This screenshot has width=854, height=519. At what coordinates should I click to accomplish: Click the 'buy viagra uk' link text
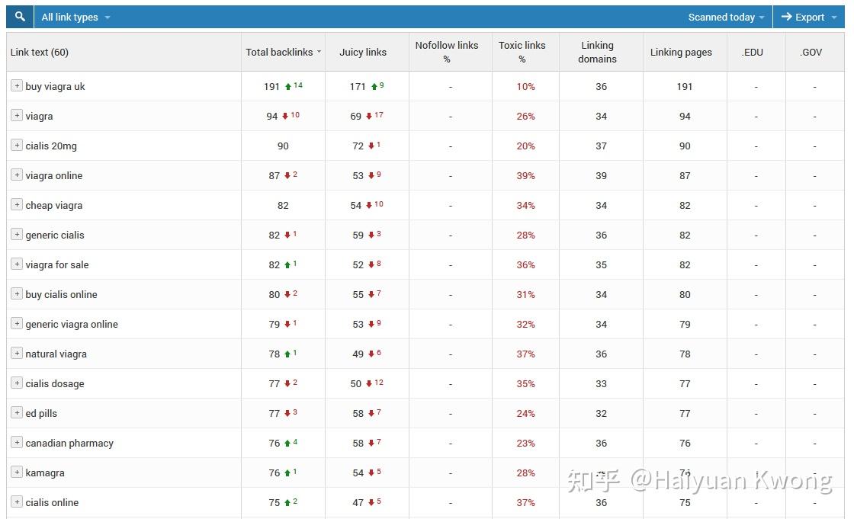tap(55, 87)
